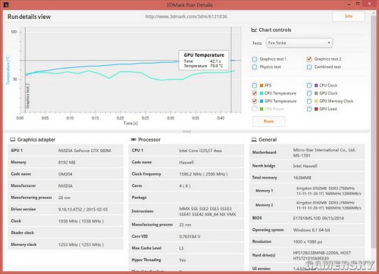
Task: Click the General laptop icon
Action: click(254, 139)
